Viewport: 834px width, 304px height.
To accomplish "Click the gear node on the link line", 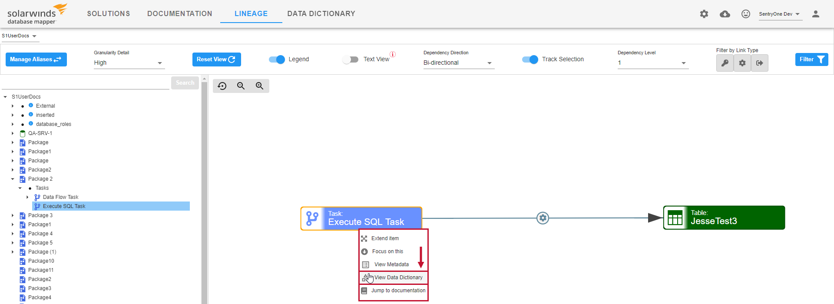I will pyautogui.click(x=543, y=218).
